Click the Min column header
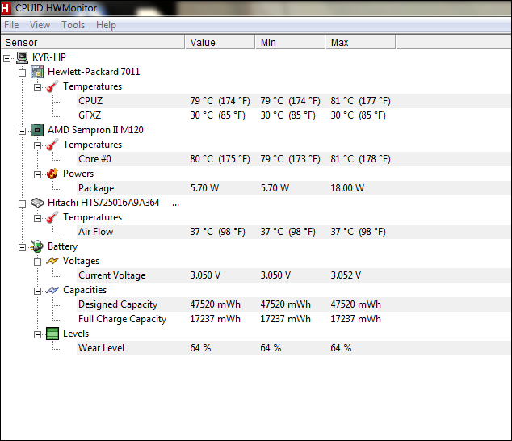 290,43
